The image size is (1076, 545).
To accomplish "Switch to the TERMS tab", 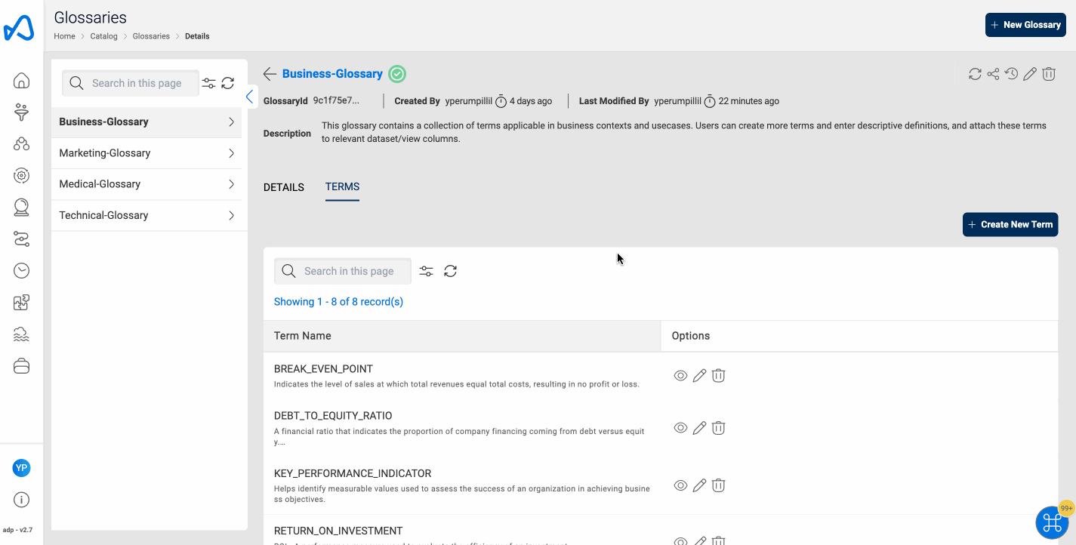I will tap(342, 186).
